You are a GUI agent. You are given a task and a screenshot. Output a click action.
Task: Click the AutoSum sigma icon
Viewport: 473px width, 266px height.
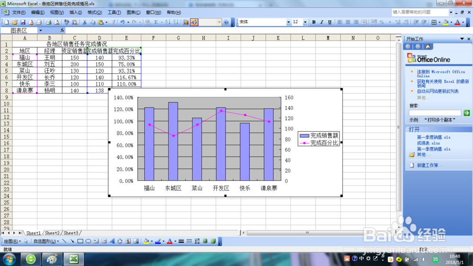coord(156,22)
